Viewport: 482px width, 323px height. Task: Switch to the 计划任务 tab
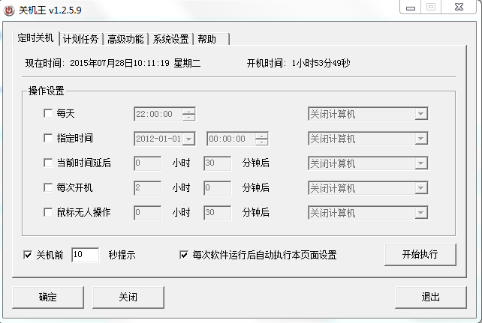(80, 39)
